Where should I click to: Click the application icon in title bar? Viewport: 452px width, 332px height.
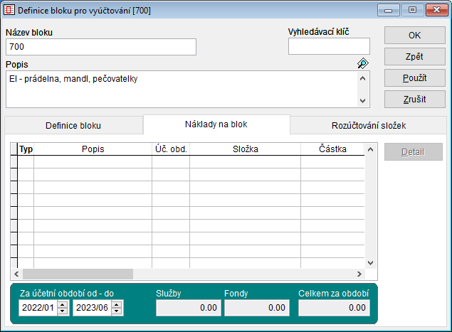pyautogui.click(x=9, y=10)
